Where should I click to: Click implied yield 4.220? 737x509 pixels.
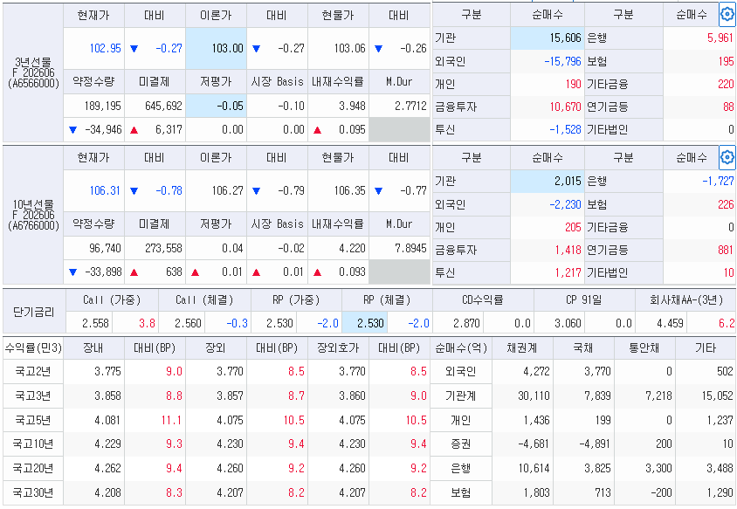point(352,248)
